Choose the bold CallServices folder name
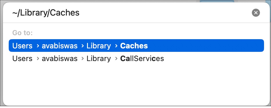 pyautogui.click(x=142, y=59)
